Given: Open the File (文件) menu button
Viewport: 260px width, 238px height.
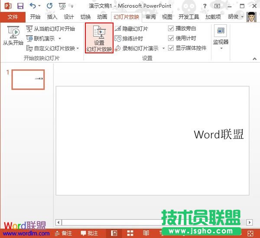Looking at the screenshot, I should click(x=13, y=17).
